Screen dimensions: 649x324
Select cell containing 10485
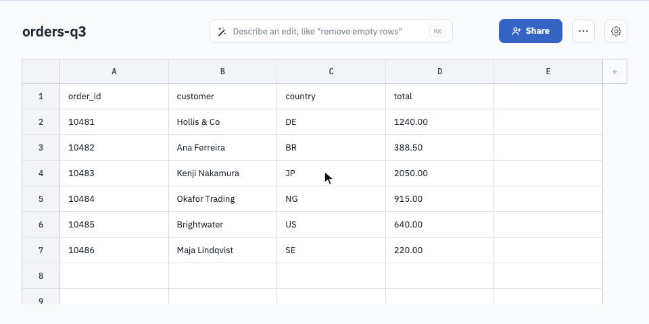(114, 224)
